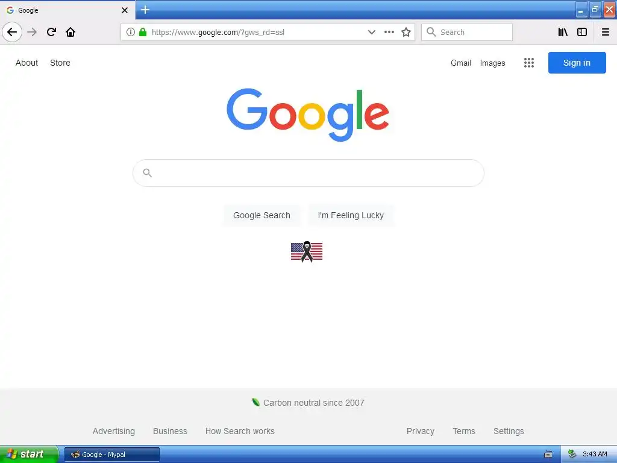Click the magnifier inside Google search box
Viewport: 617px width, 463px height.
148,173
